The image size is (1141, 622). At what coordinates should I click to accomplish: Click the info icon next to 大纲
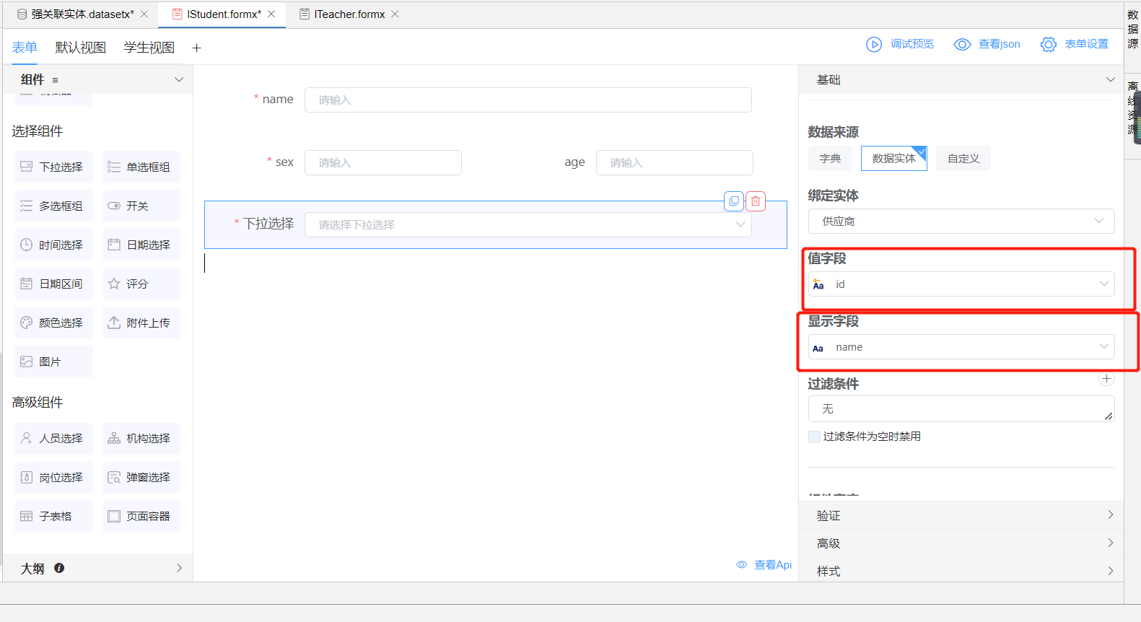[x=59, y=568]
